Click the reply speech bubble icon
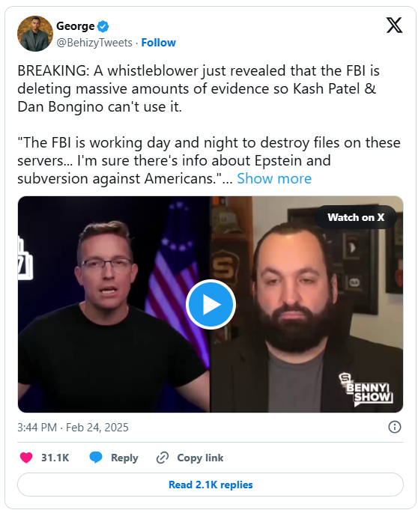Viewport: 418px width, 513px height. [96, 458]
